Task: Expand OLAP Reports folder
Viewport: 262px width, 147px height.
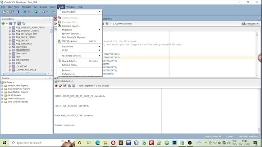Action: coord(2,95)
